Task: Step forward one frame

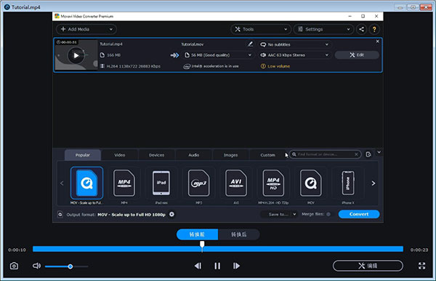Action: click(x=236, y=266)
